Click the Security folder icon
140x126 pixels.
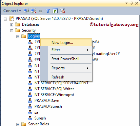(x=17, y=31)
